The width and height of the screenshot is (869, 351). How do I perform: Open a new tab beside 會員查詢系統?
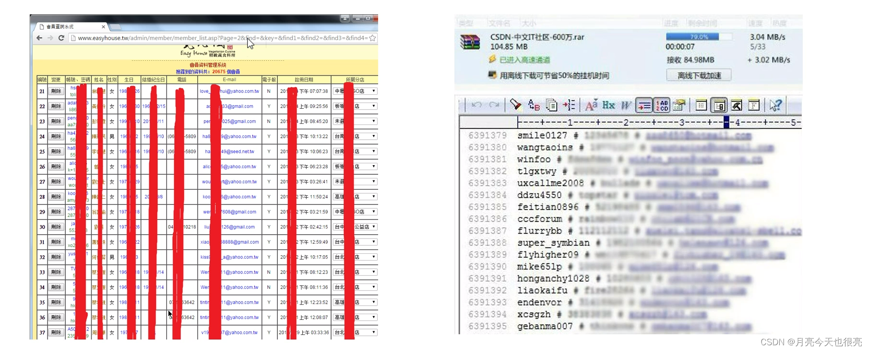[x=116, y=27]
